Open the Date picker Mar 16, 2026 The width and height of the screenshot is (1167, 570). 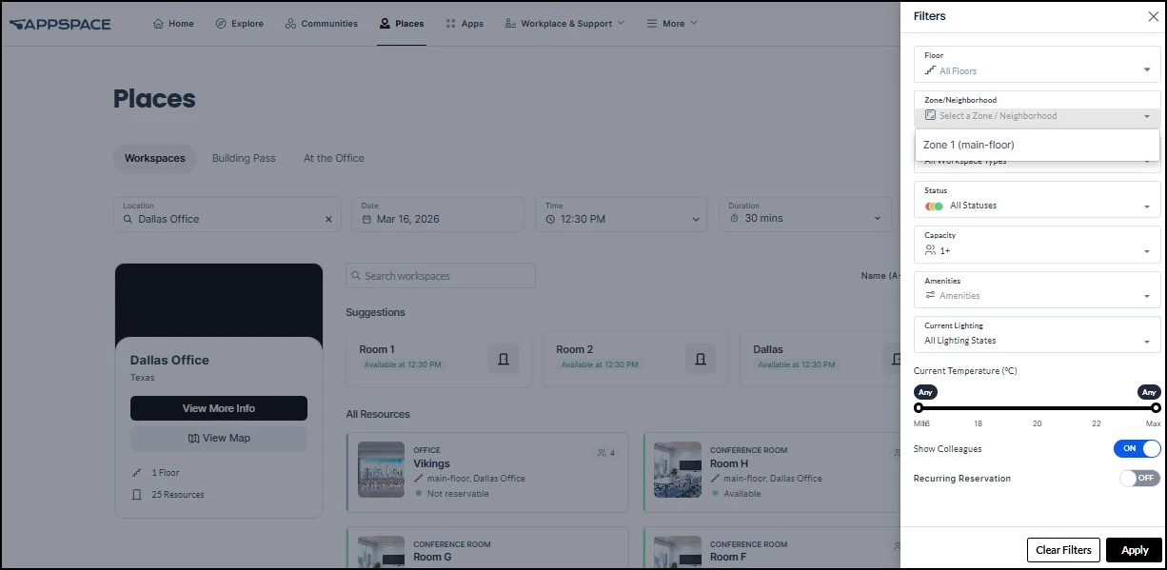coord(438,214)
